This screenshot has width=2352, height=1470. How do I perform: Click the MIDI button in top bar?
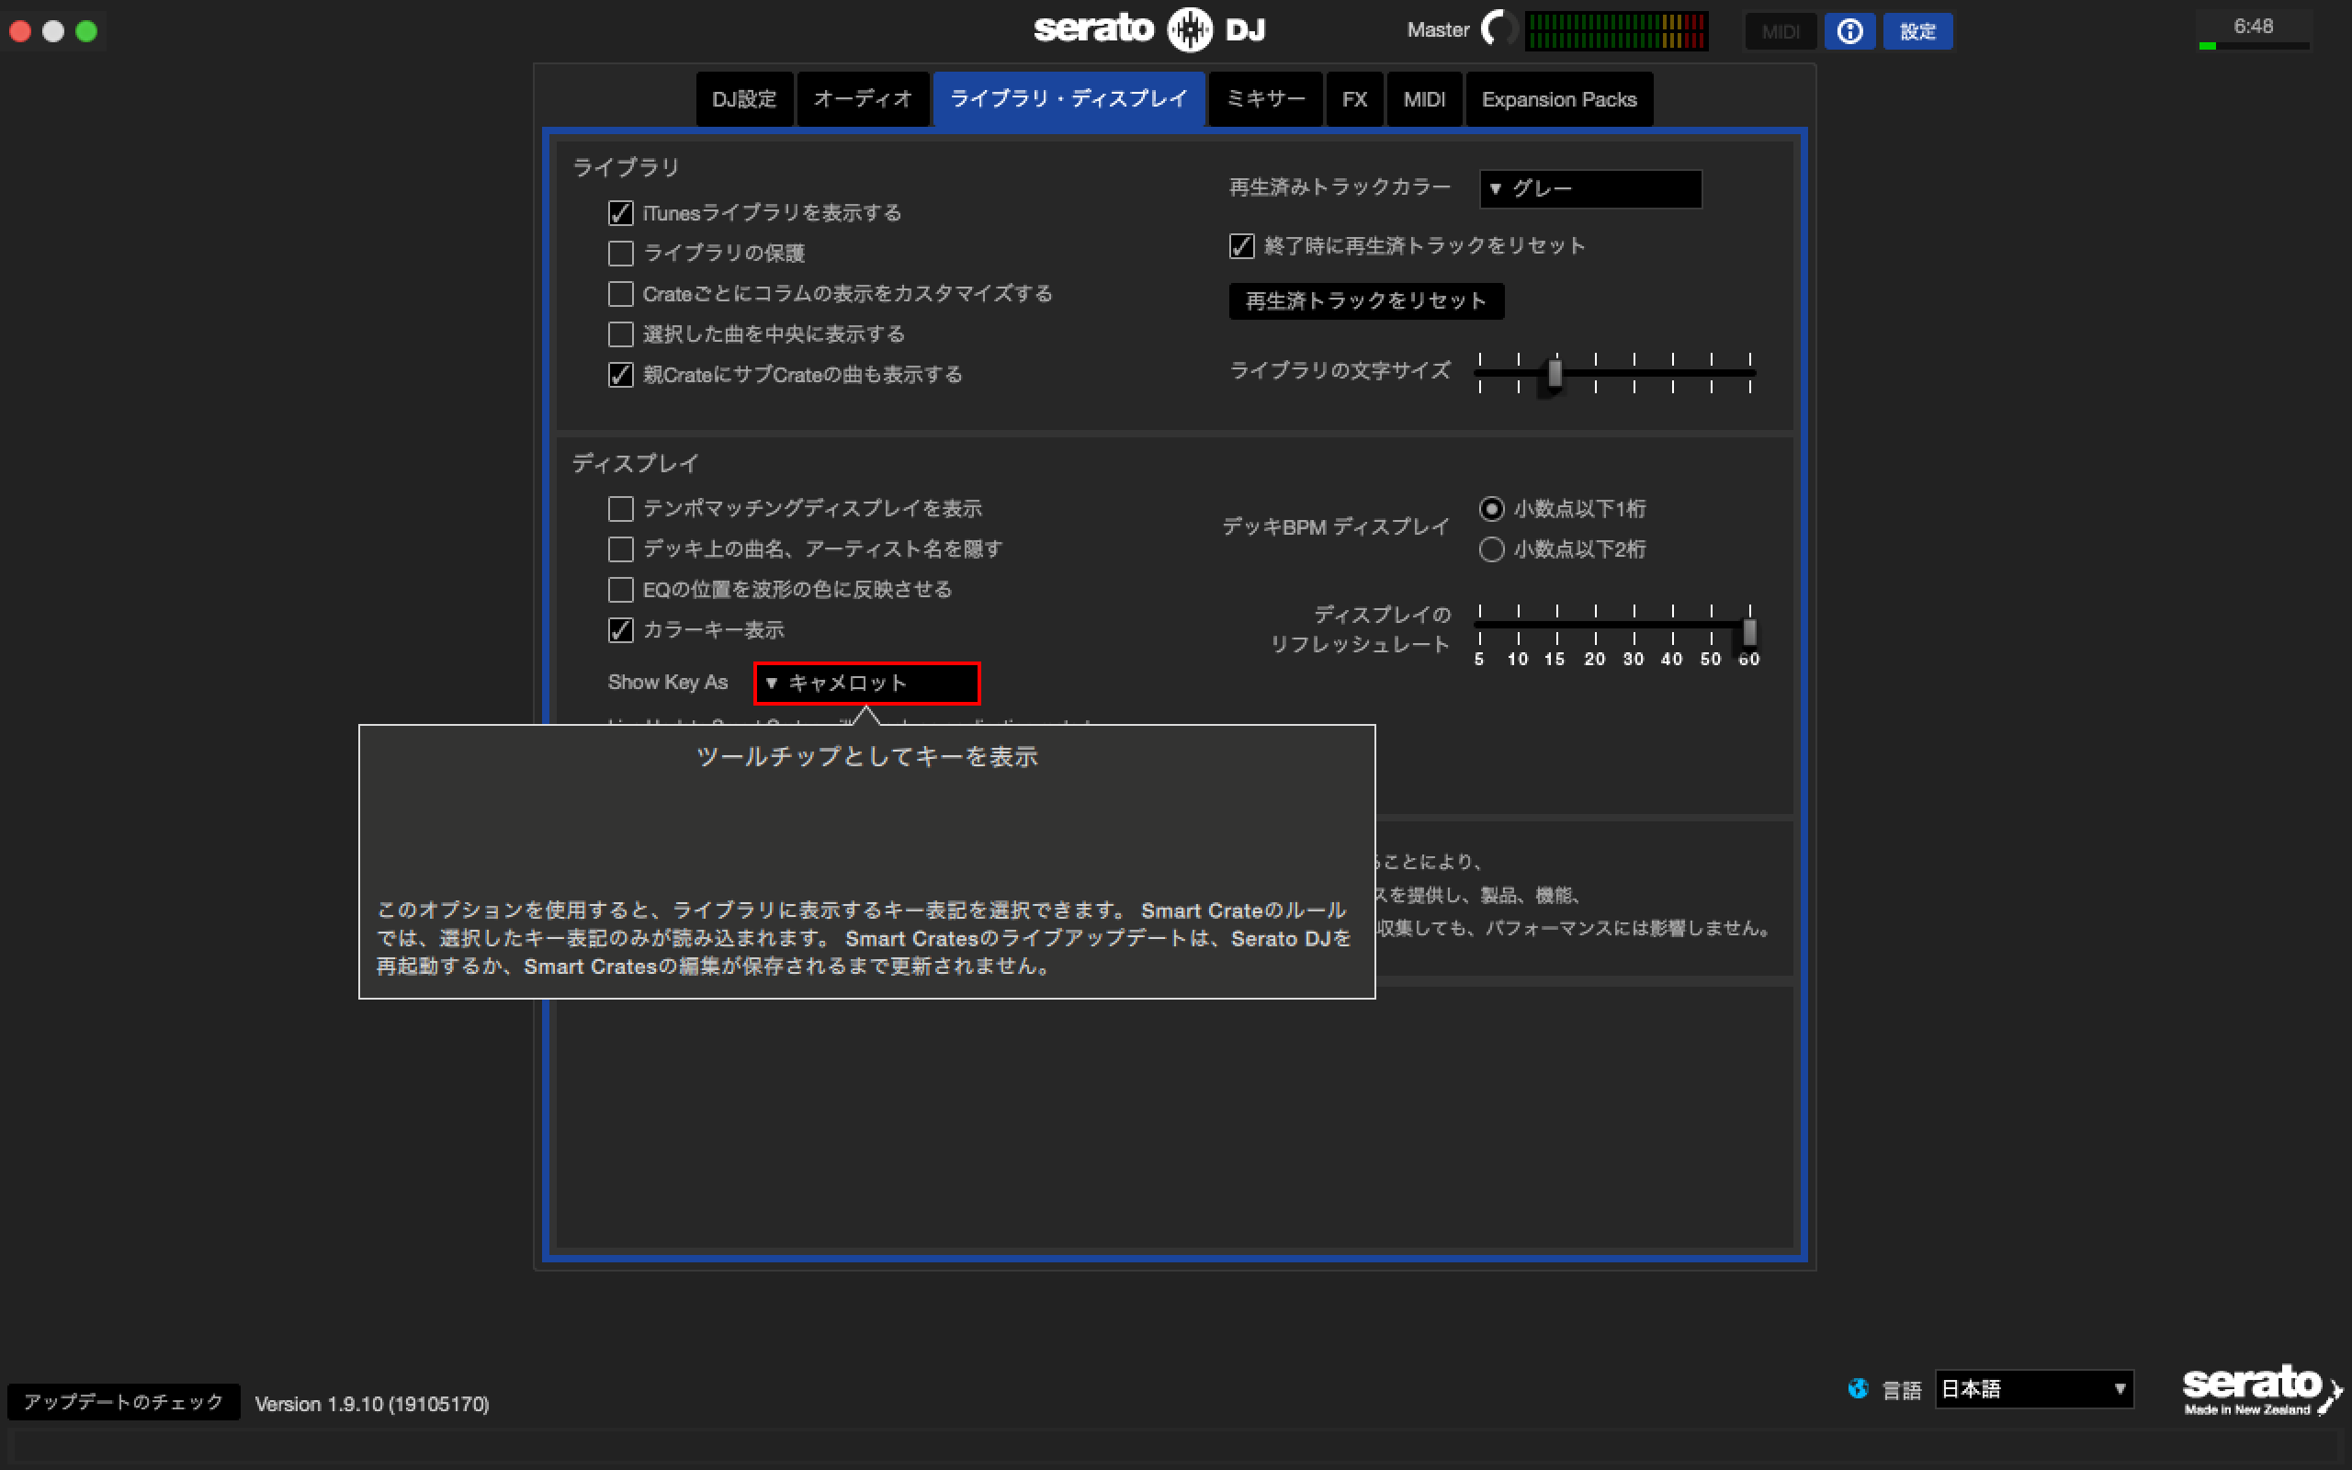1781,31
